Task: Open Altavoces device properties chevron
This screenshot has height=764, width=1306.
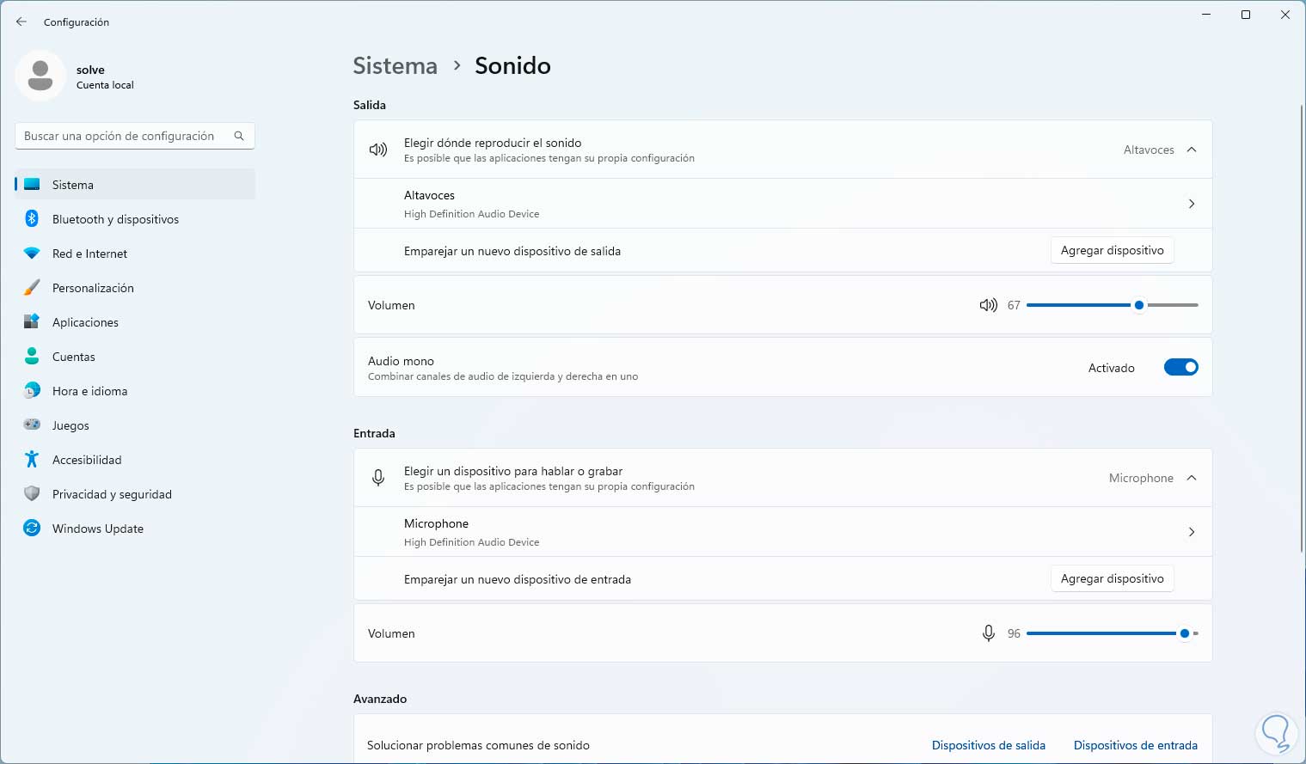Action: tap(1192, 204)
